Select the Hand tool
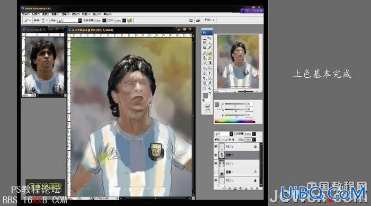The height and width of the screenshot is (206, 371). 205,88
